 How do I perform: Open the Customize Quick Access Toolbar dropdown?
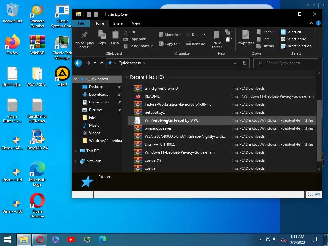click(102, 14)
